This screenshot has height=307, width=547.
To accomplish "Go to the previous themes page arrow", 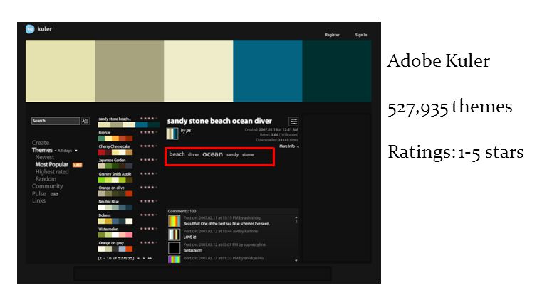I will 138,258.
